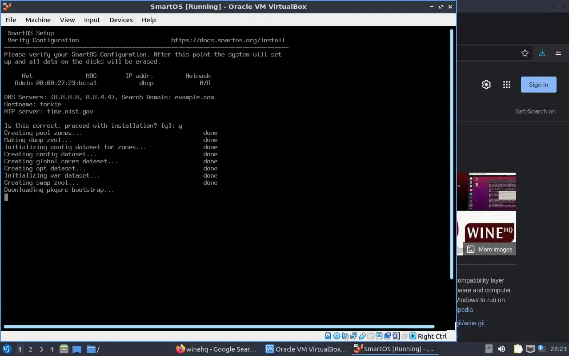Click the hard disk activity indicator

(328, 336)
